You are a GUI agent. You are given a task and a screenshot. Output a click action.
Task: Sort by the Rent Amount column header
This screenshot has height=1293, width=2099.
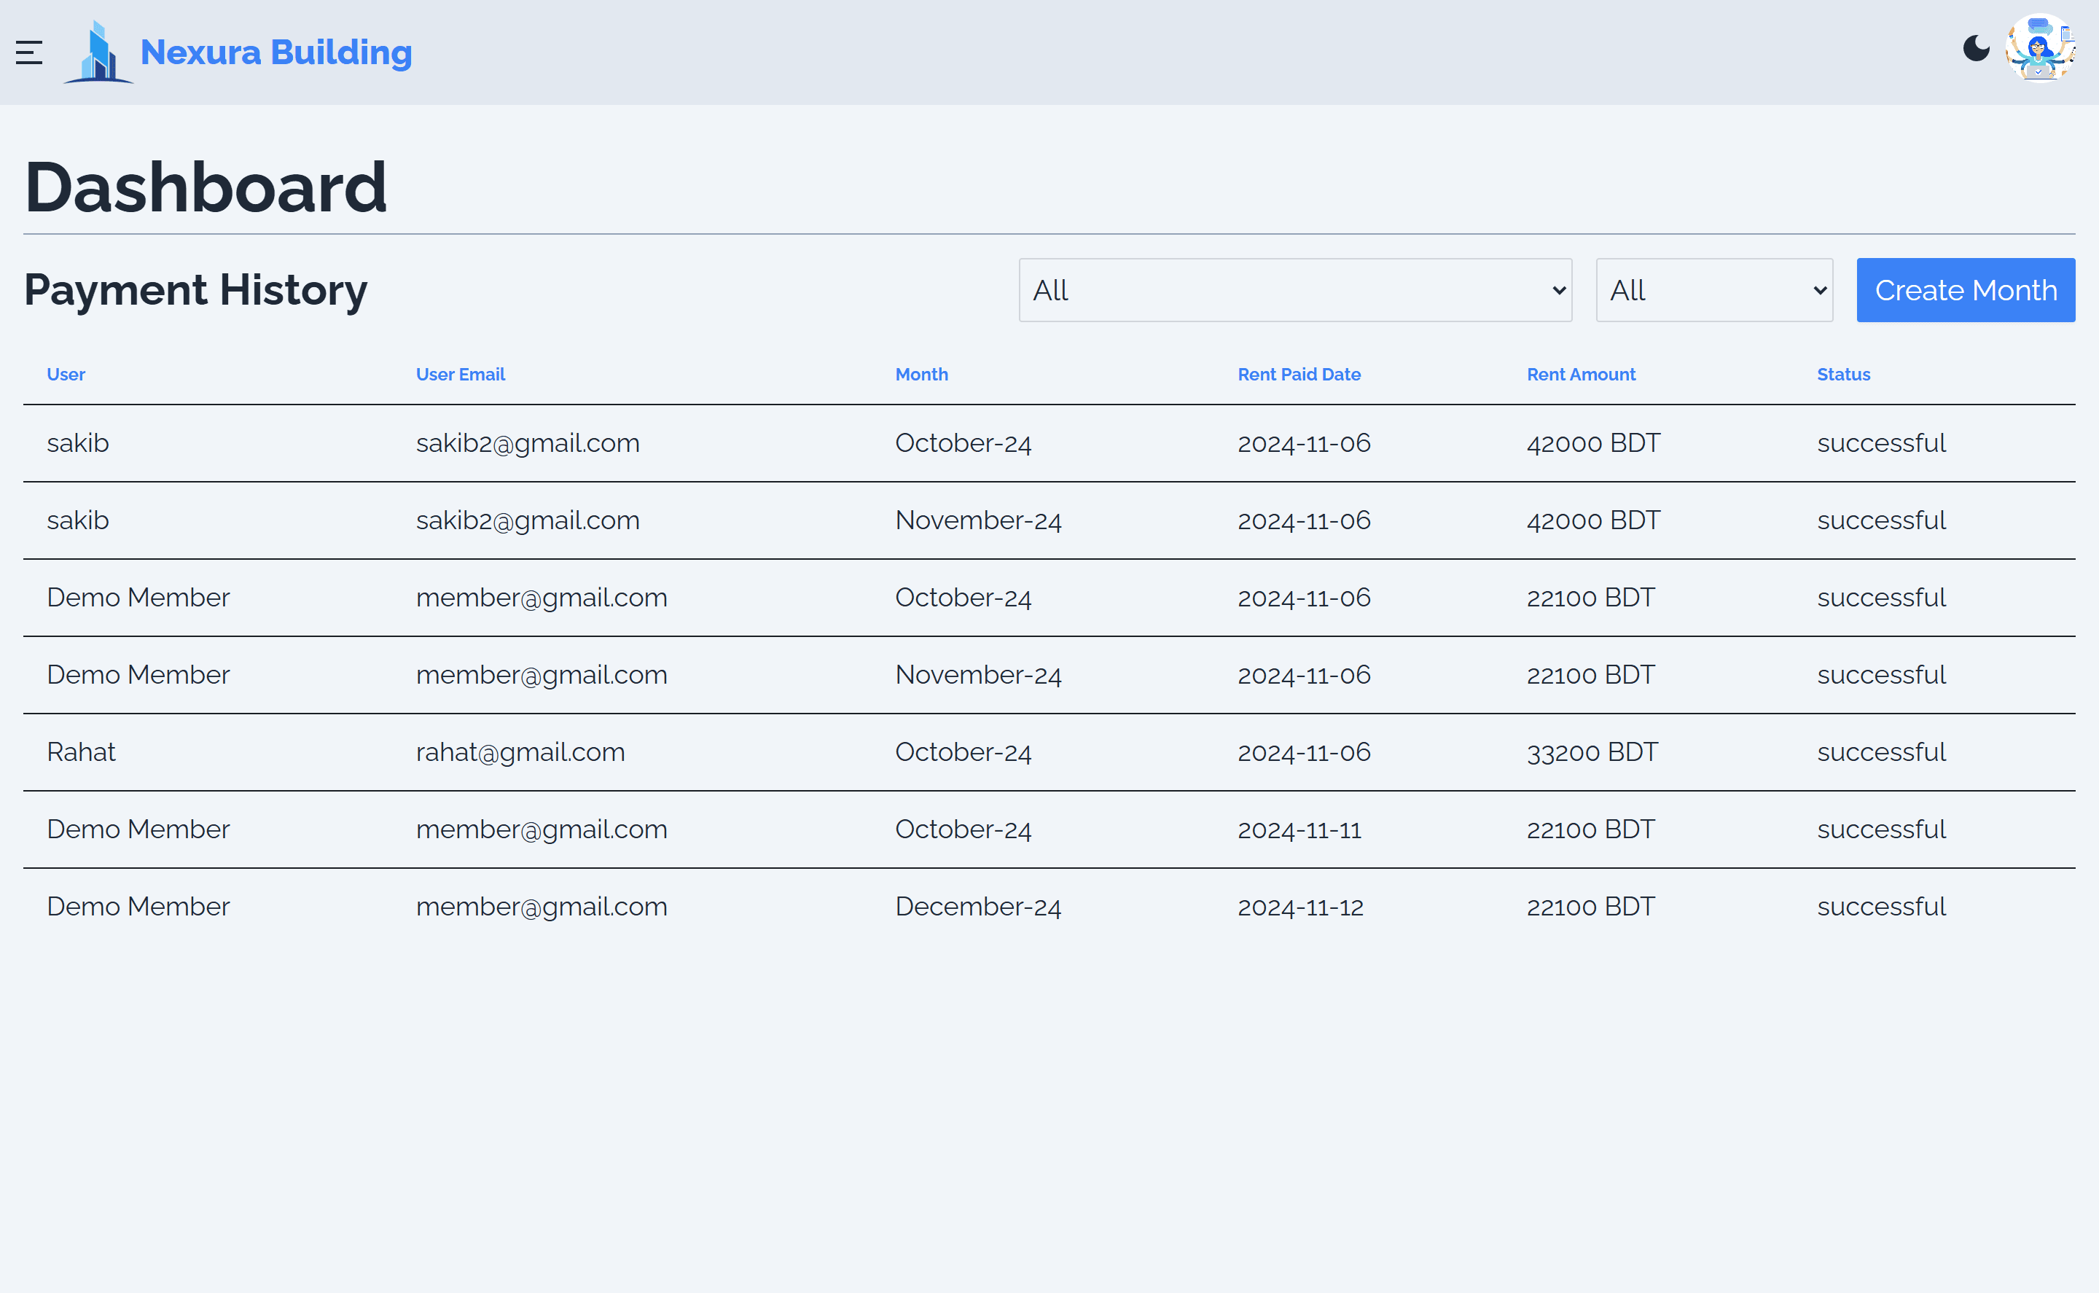click(x=1581, y=374)
